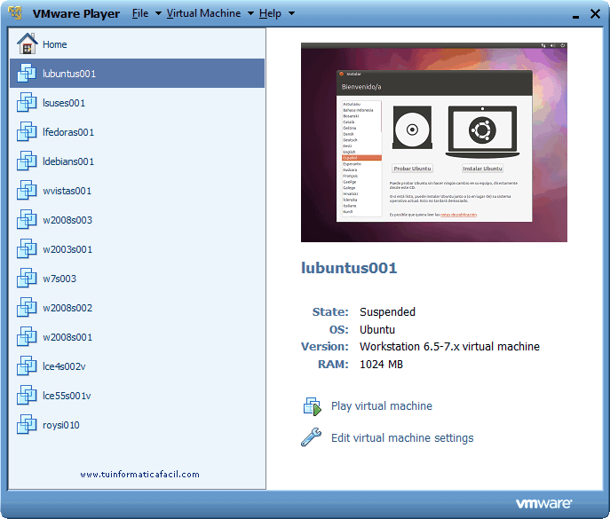Click the VM icon beside w2008s002
Image resolution: width=610 pixels, height=519 pixels.
tap(27, 307)
